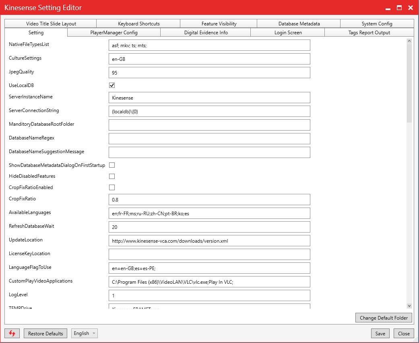Click the red Kinesense logo icon button
This screenshot has height=343, width=419.
(x=12, y=333)
